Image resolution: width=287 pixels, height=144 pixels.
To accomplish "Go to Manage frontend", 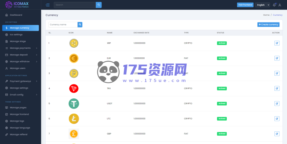I will coord(20,114).
